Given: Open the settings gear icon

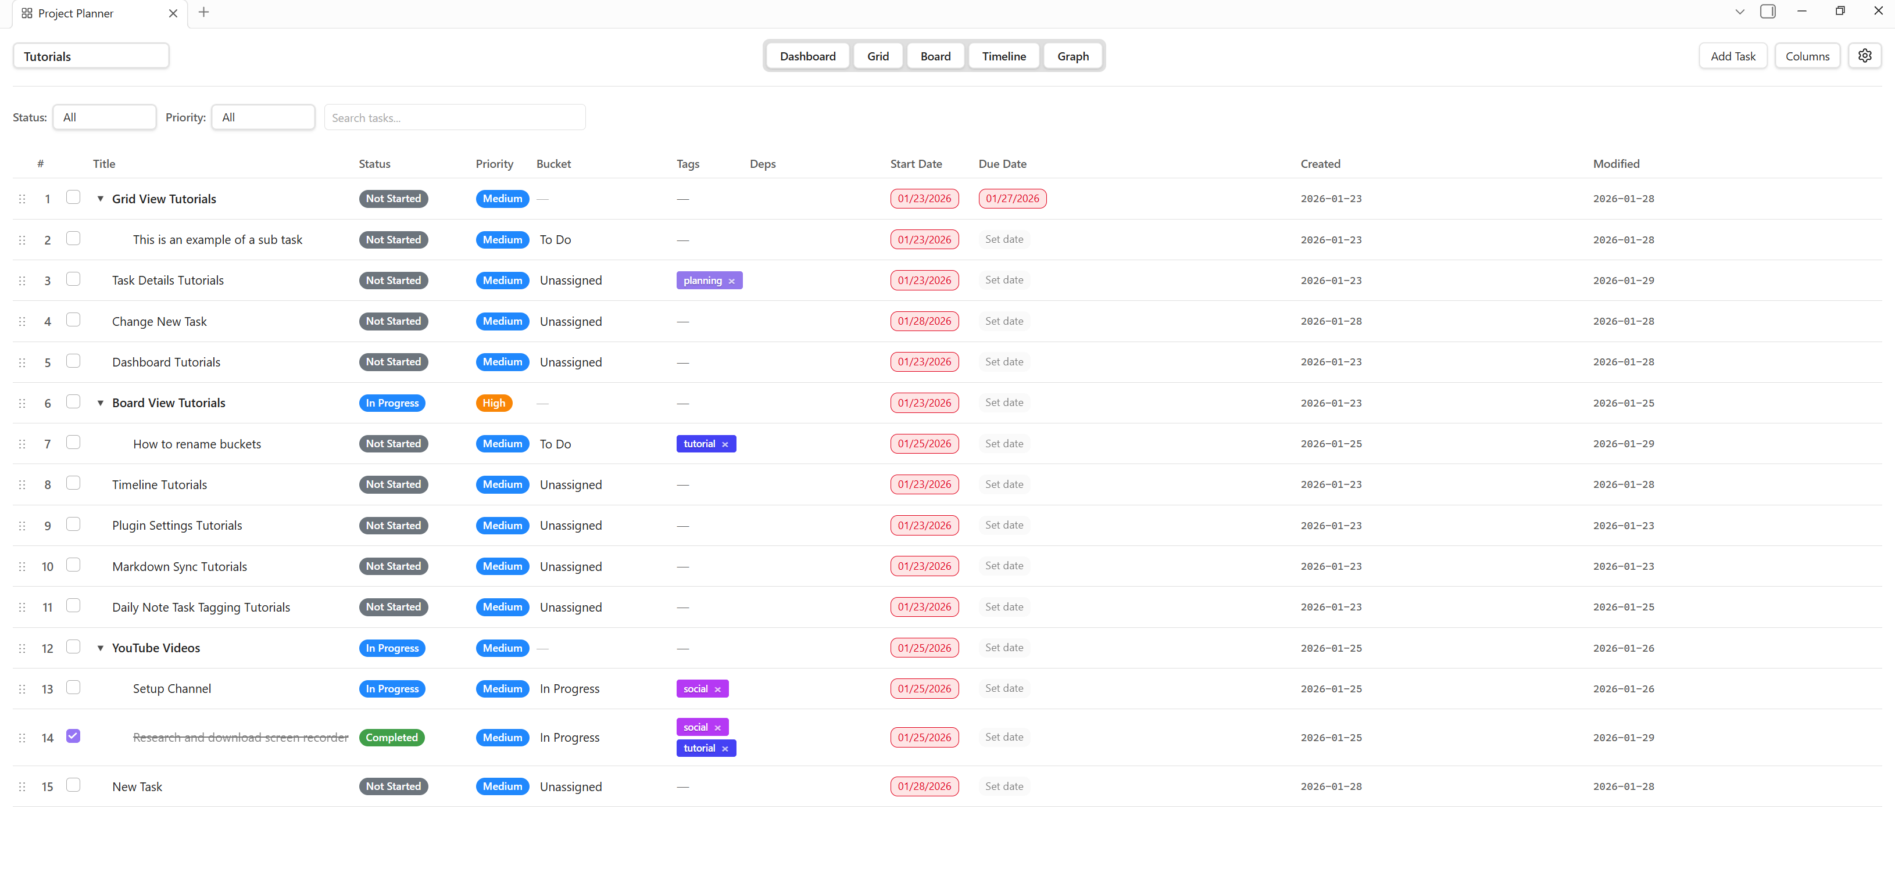Looking at the screenshot, I should (1864, 56).
